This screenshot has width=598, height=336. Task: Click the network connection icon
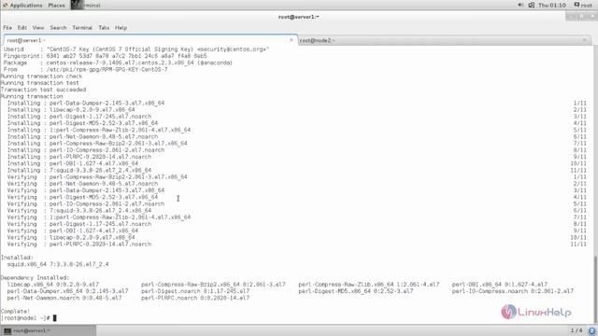(x=532, y=5)
